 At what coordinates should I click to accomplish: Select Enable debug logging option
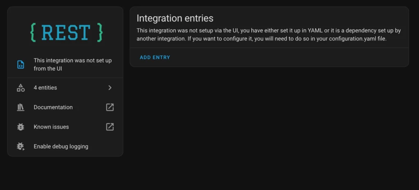[65, 146]
